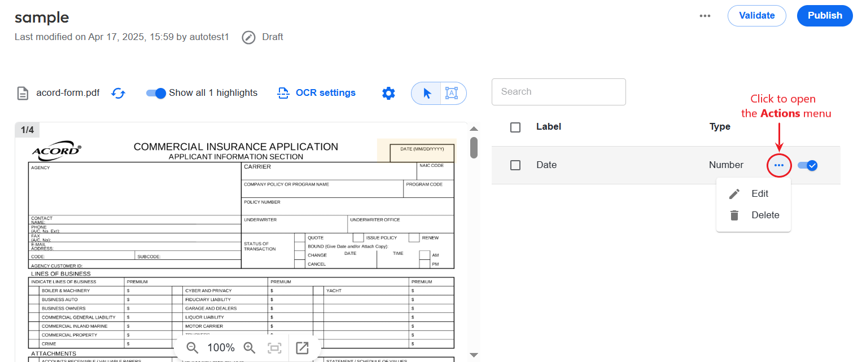Zoom in the document preview

point(250,348)
